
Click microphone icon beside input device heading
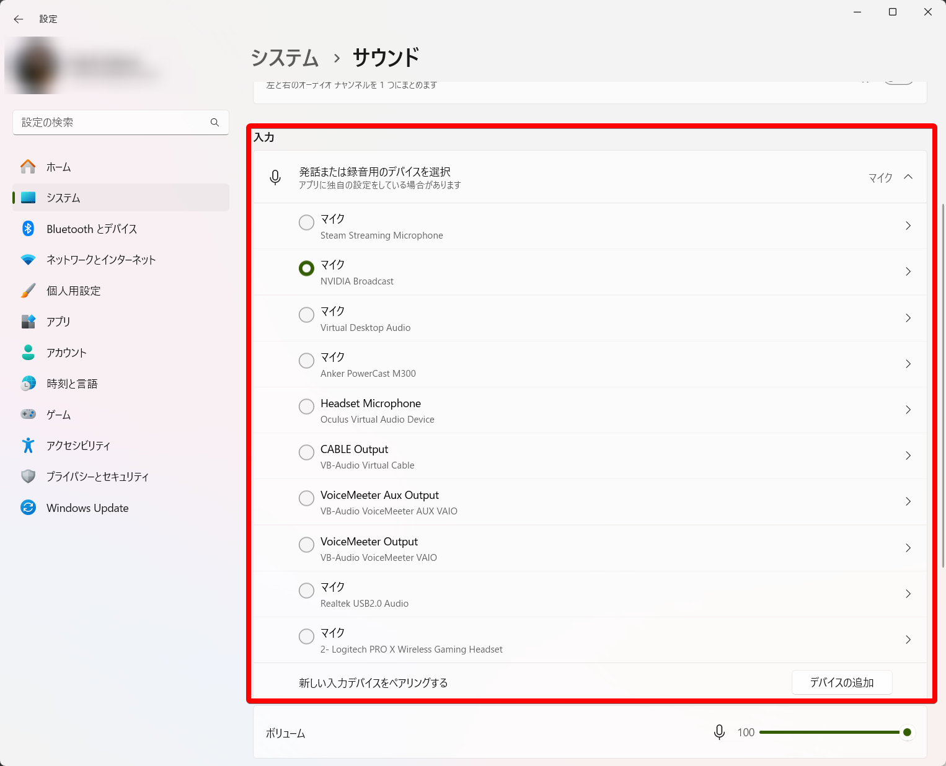pos(275,177)
